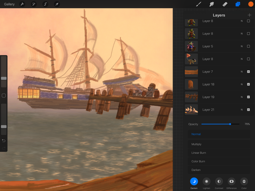Viewport: 255px width, 191px height.
Task: Click the 'Layer 19' name text
Action: [x=208, y=97]
